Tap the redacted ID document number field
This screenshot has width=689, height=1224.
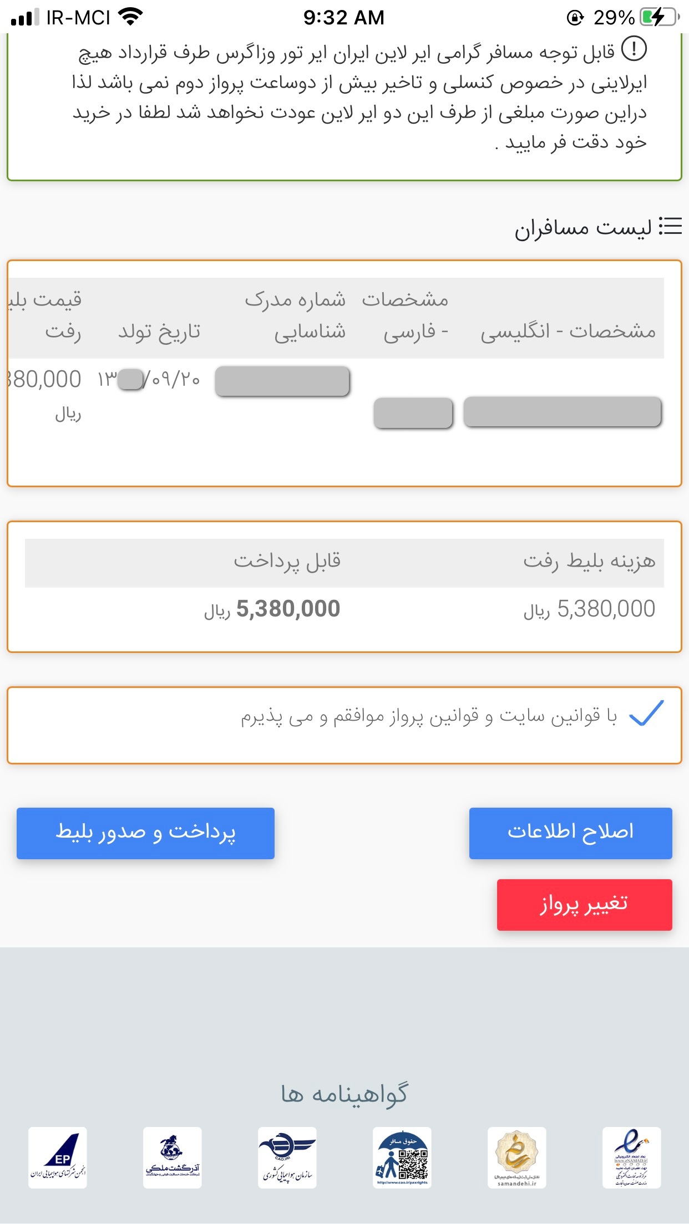[x=282, y=381]
